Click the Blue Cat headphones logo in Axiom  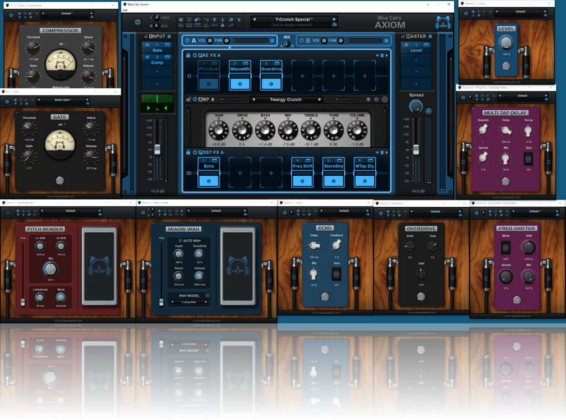click(x=442, y=23)
